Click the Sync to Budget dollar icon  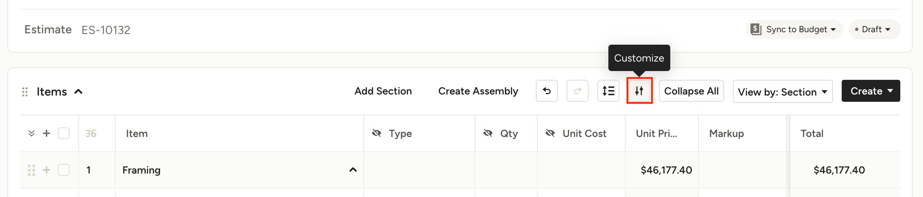[x=756, y=29]
